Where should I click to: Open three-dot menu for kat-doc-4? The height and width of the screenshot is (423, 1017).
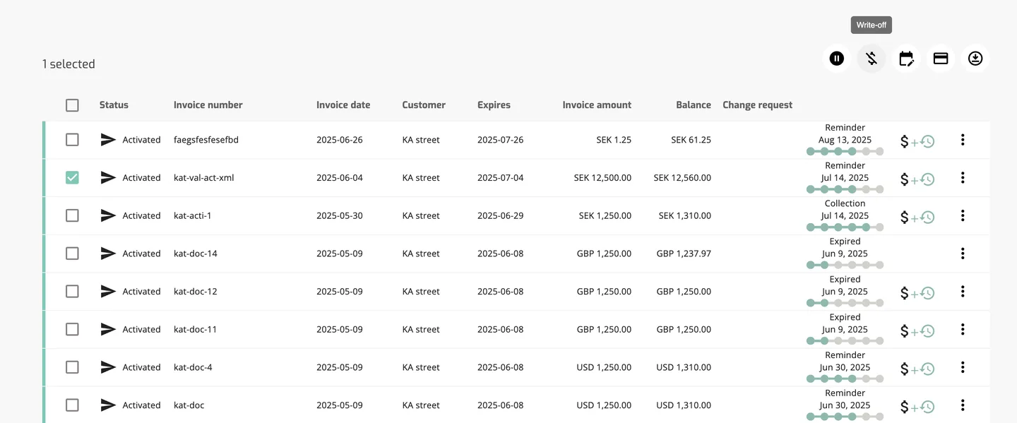(x=963, y=367)
